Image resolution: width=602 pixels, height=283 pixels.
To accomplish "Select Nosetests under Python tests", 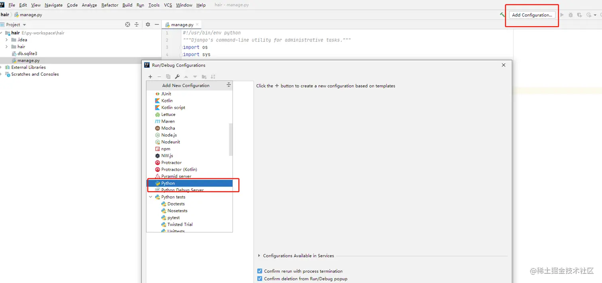I will (190, 211).
